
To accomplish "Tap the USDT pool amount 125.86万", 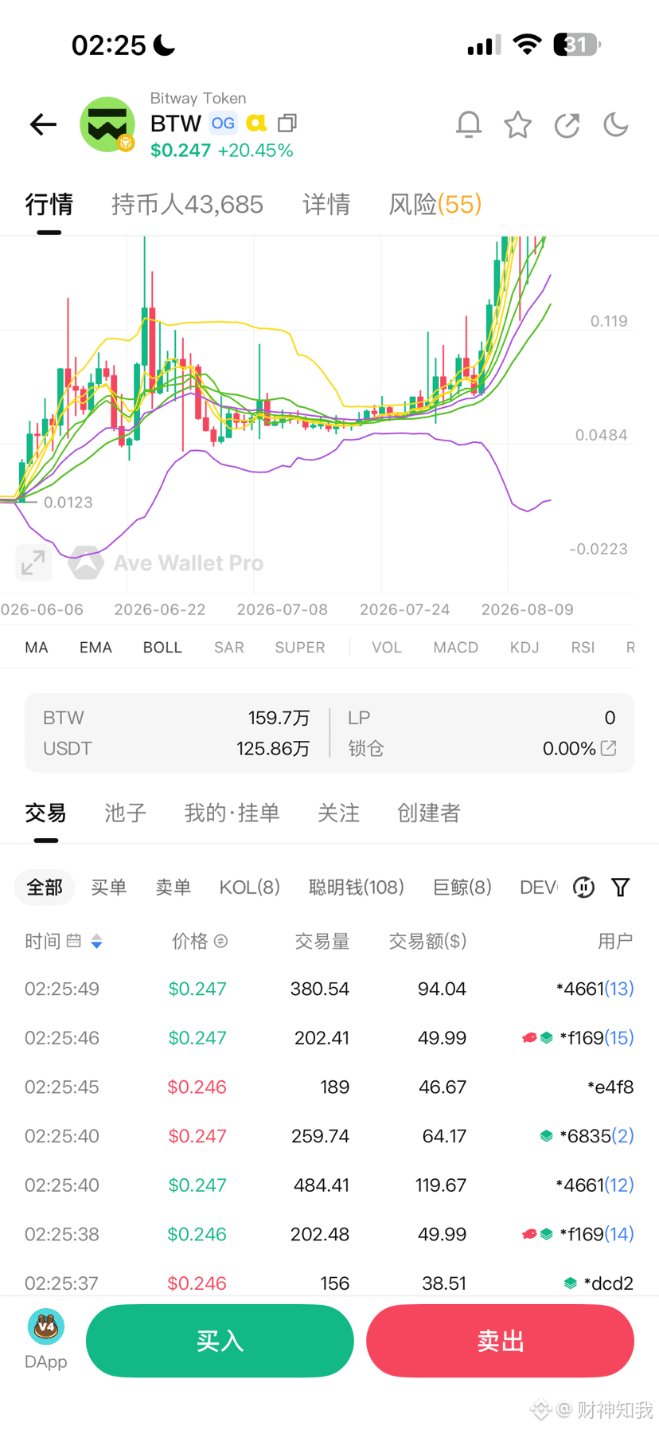I will [273, 748].
